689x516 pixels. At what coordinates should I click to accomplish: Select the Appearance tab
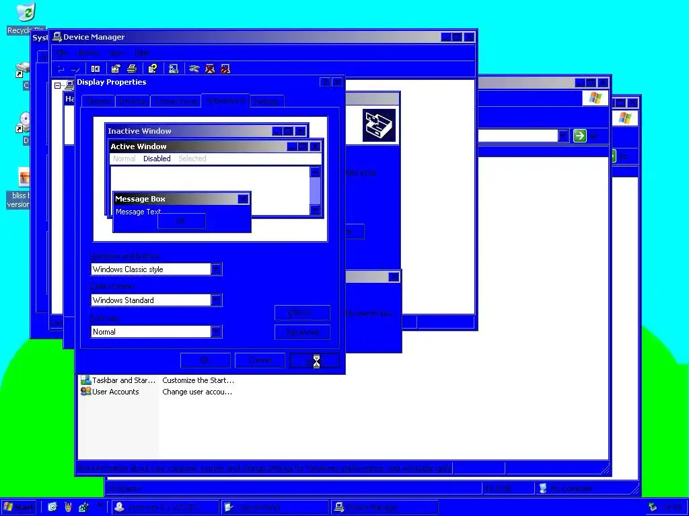pos(225,100)
